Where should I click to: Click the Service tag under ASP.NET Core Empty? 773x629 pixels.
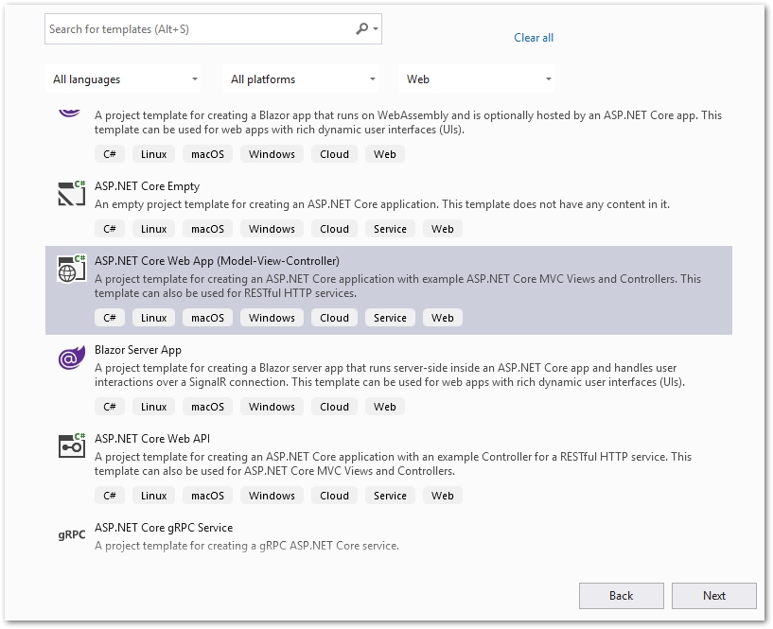(390, 229)
